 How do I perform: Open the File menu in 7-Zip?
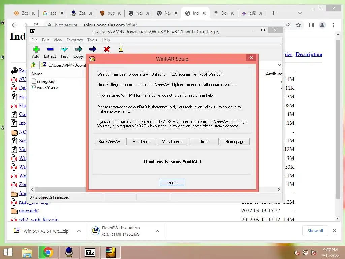click(34, 40)
